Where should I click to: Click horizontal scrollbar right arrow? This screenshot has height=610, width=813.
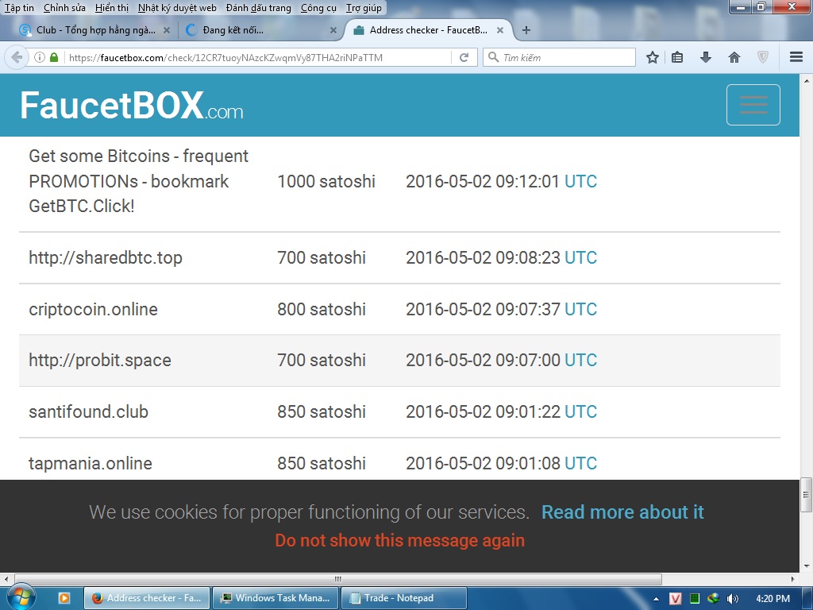click(x=793, y=578)
